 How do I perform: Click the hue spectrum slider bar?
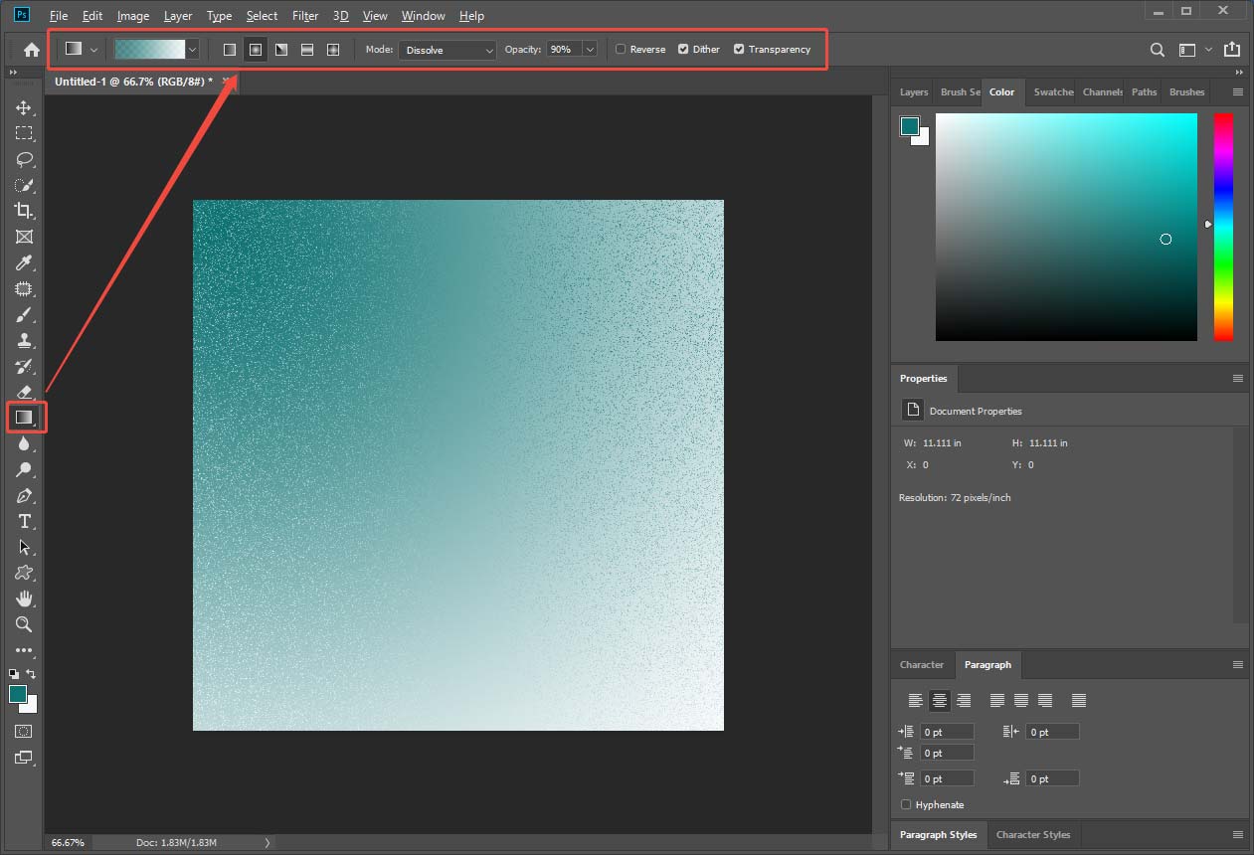point(1223,227)
